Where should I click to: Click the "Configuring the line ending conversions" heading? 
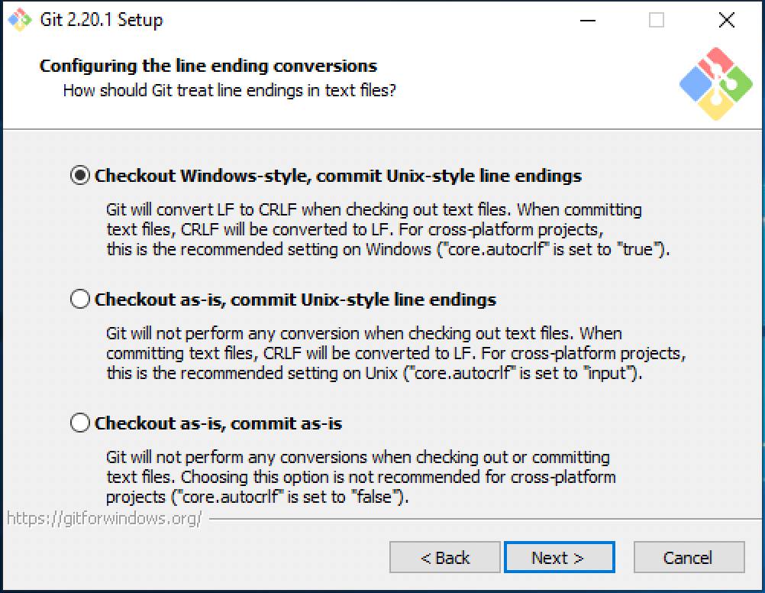[x=208, y=66]
